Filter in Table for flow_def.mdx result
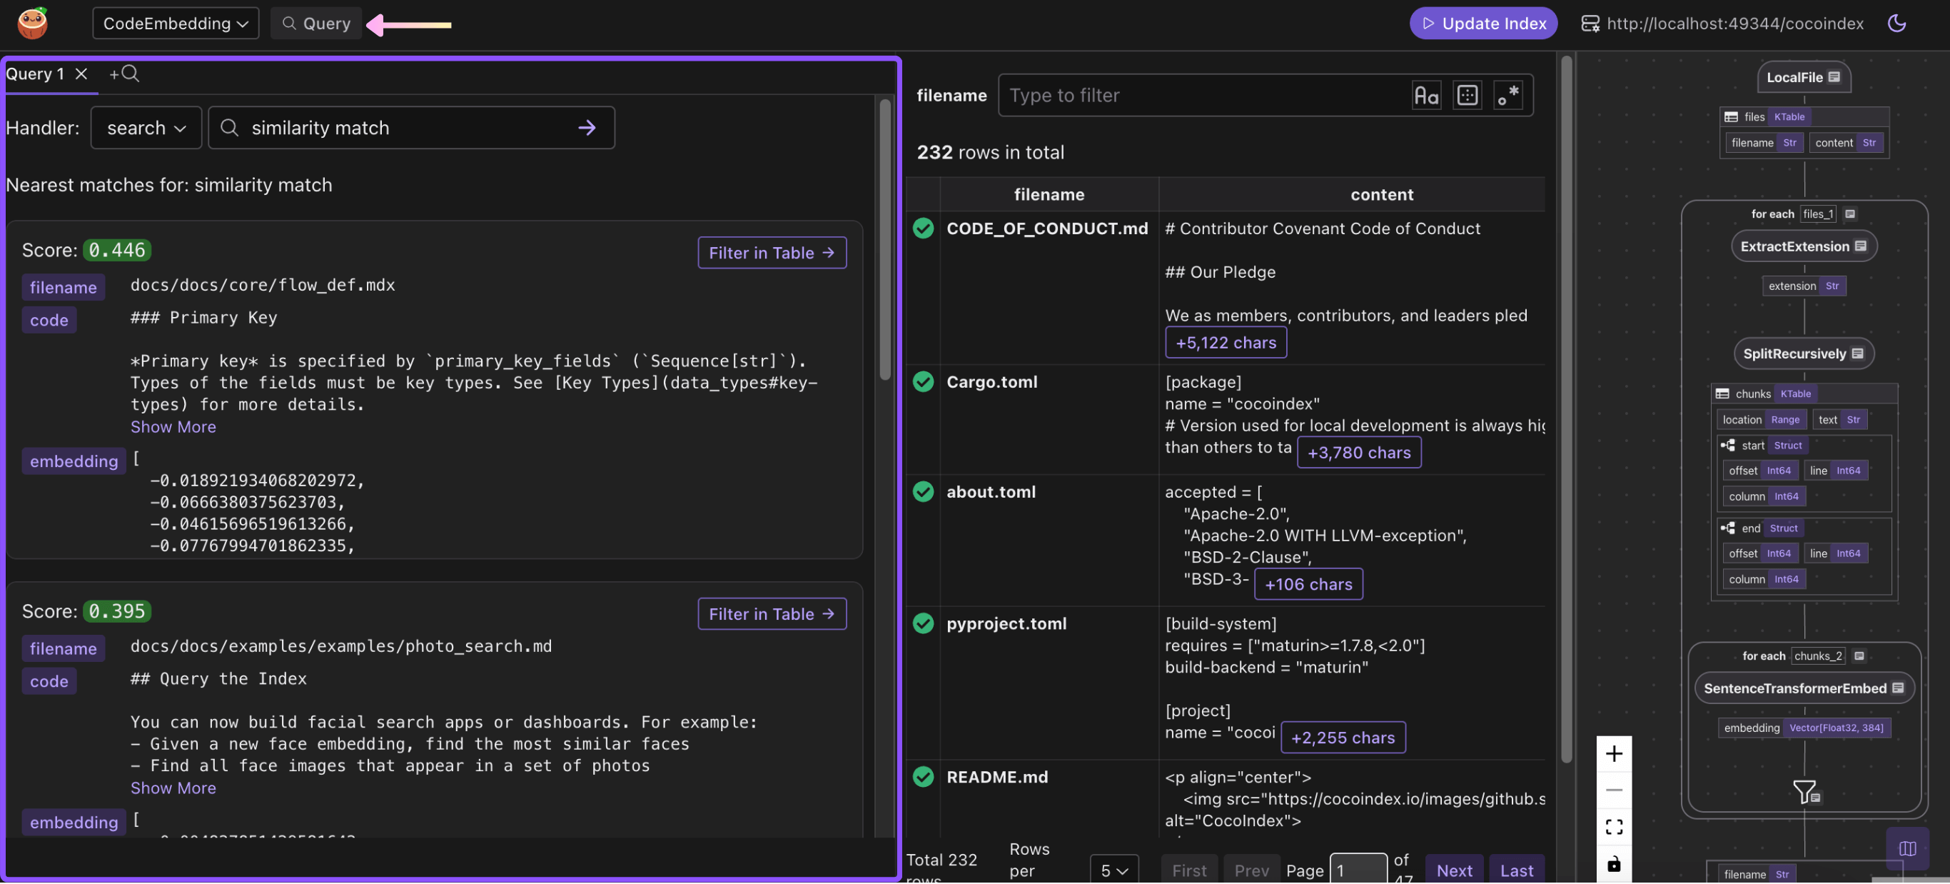Viewport: 1950px width, 884px height. coord(772,253)
